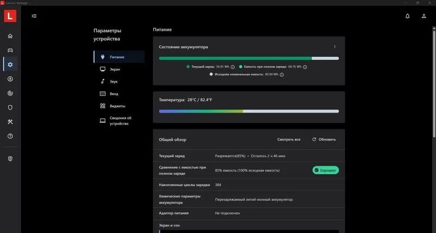Open the smart performance radar icon

[10, 93]
